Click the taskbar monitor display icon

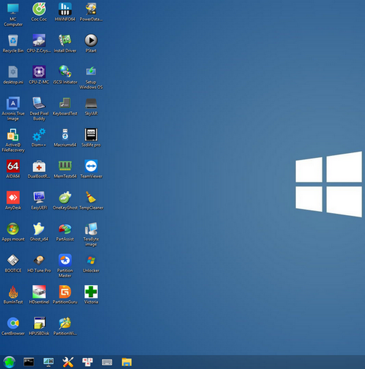[x=48, y=362]
